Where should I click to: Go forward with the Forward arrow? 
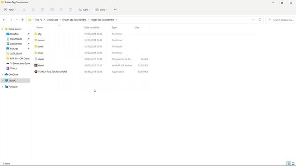coord(11,20)
